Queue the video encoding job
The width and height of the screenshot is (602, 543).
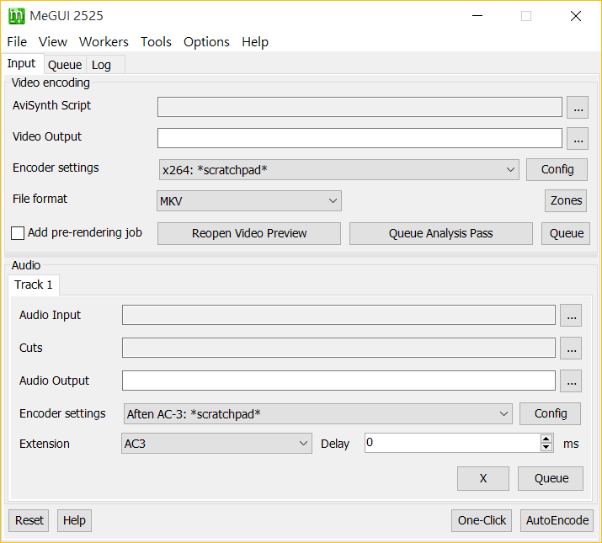point(566,233)
